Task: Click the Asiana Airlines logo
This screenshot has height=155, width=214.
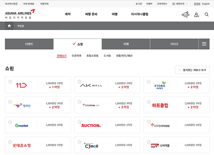Action: [x=20, y=14]
